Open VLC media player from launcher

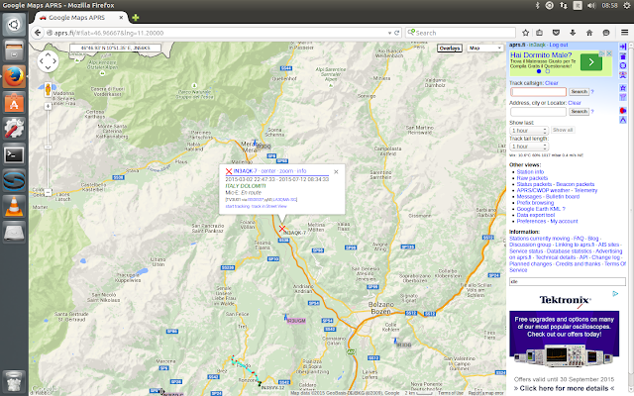[14, 207]
